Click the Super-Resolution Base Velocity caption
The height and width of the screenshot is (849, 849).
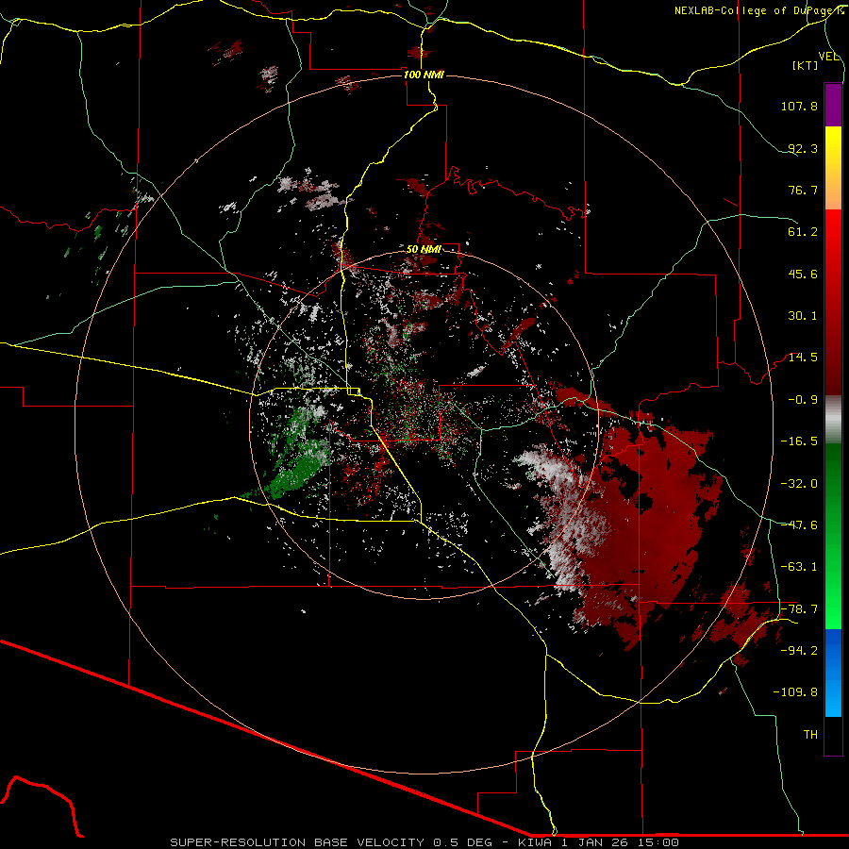click(424, 842)
